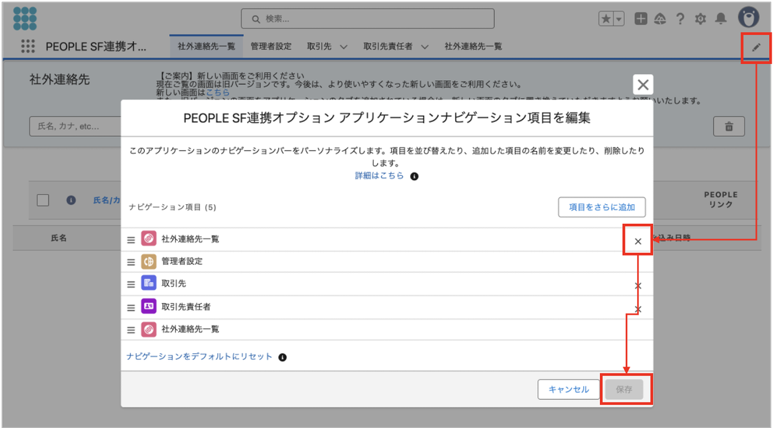Expand the 取引先 tab dropdown chevron
This screenshot has height=428, width=773.
tap(343, 47)
